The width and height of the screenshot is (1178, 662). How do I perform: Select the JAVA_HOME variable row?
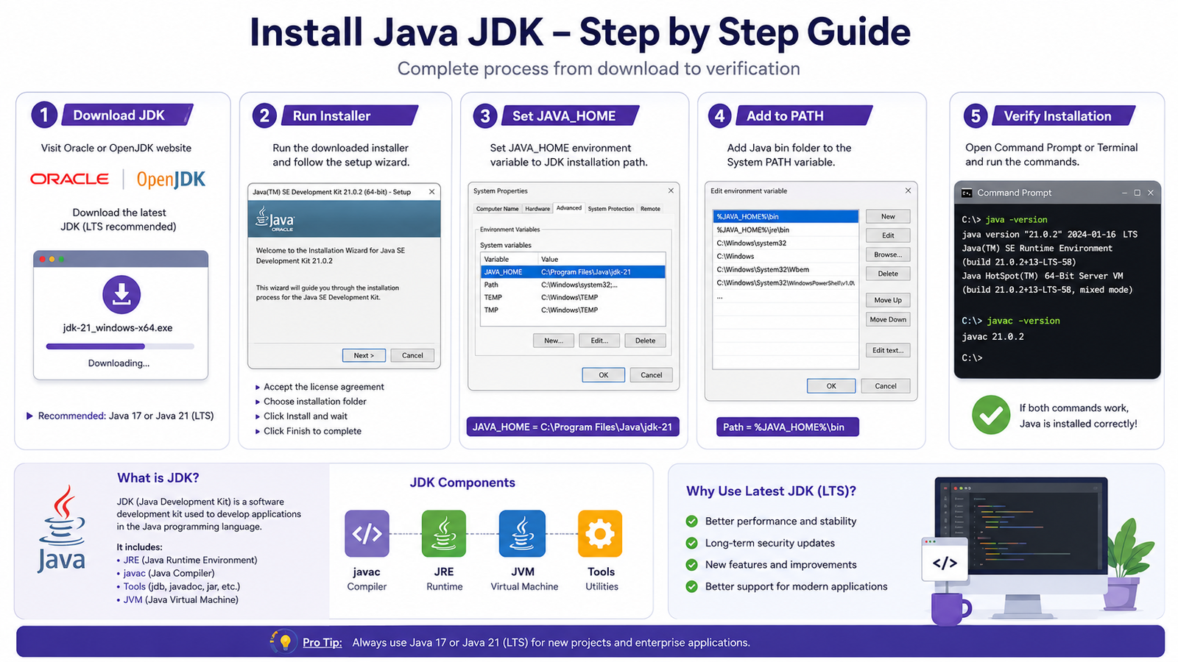(x=573, y=272)
